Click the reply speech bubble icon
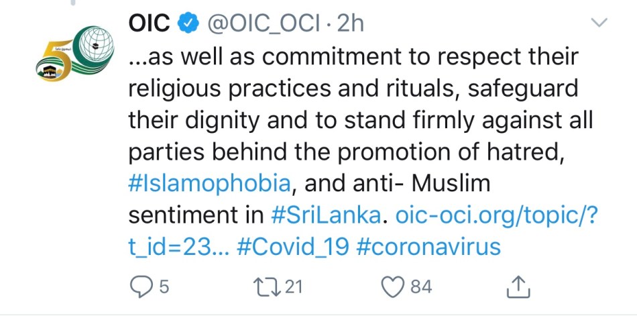The height and width of the screenshot is (316, 637). (139, 287)
